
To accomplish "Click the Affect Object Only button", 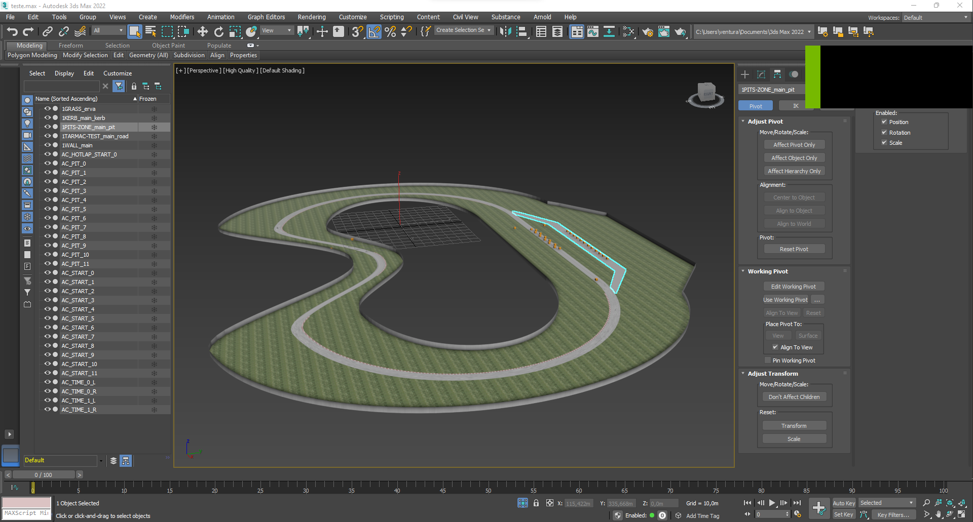I will click(x=794, y=158).
